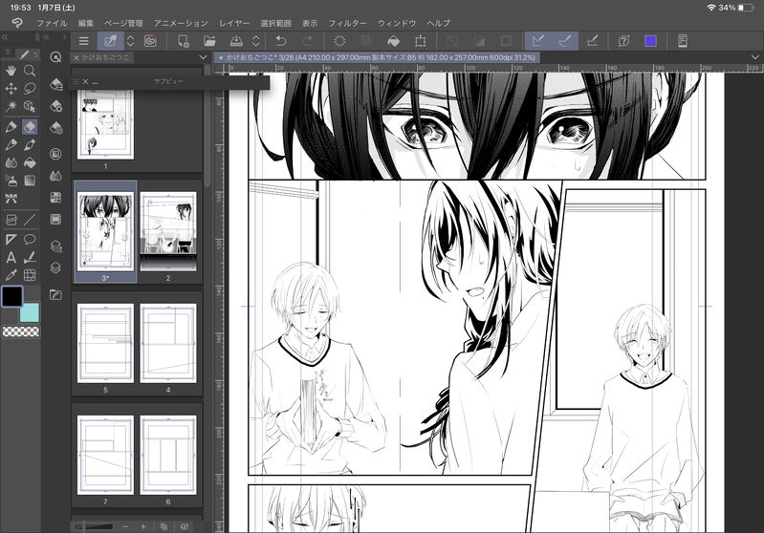Open the ページ管理 menu
This screenshot has height=533, width=764.
(123, 23)
